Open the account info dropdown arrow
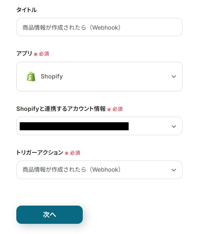The image size is (200, 234). 174,126
